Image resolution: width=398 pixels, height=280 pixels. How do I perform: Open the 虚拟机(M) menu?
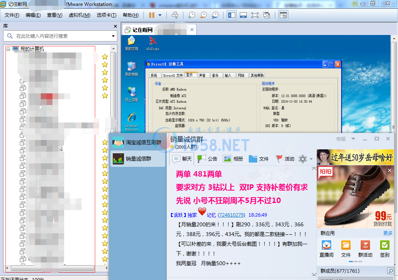[x=79, y=15]
